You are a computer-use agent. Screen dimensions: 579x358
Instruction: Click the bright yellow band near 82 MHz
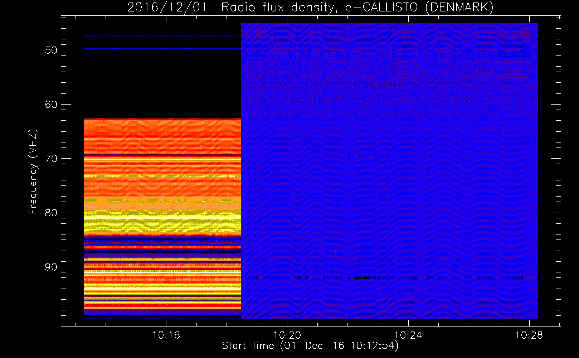[162, 223]
